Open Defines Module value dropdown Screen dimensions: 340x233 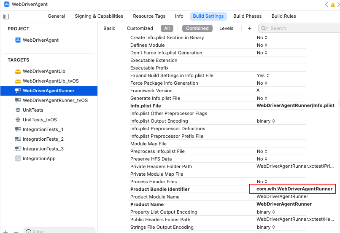click(x=262, y=45)
